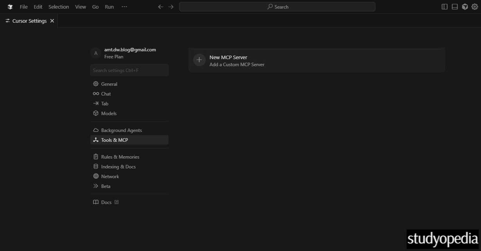The height and width of the screenshot is (251, 481).
Task: Open the ellipsis menu in the menu bar
Action: pyautogui.click(x=124, y=7)
